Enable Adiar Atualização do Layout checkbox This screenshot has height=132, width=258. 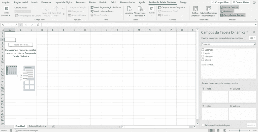tap(203, 125)
